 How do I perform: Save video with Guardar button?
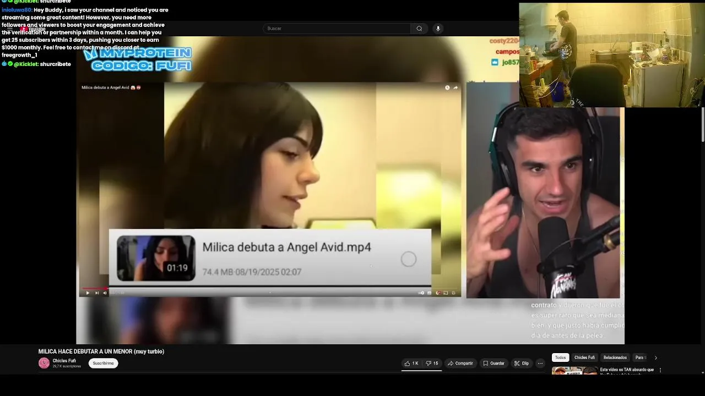pos(493,363)
